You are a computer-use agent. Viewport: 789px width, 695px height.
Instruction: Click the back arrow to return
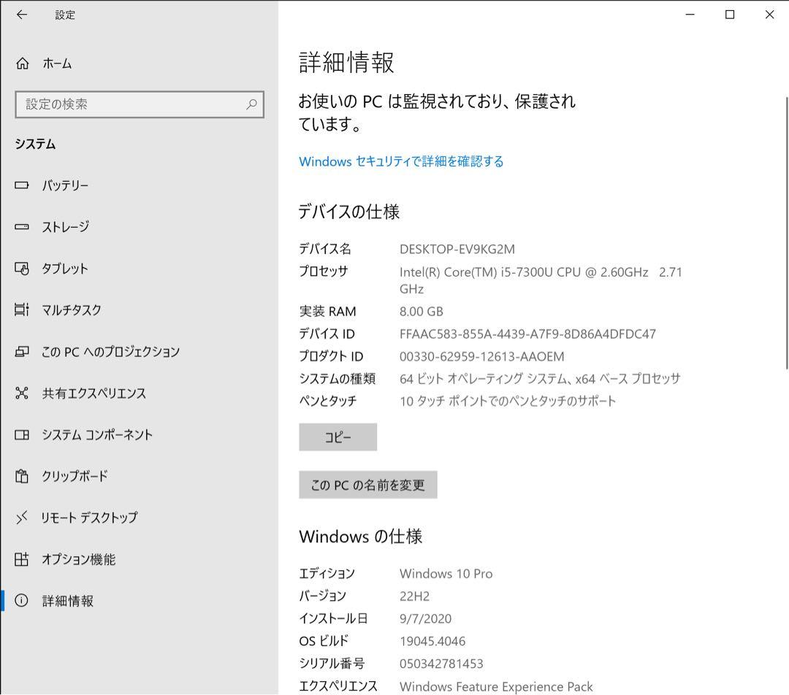[x=22, y=15]
